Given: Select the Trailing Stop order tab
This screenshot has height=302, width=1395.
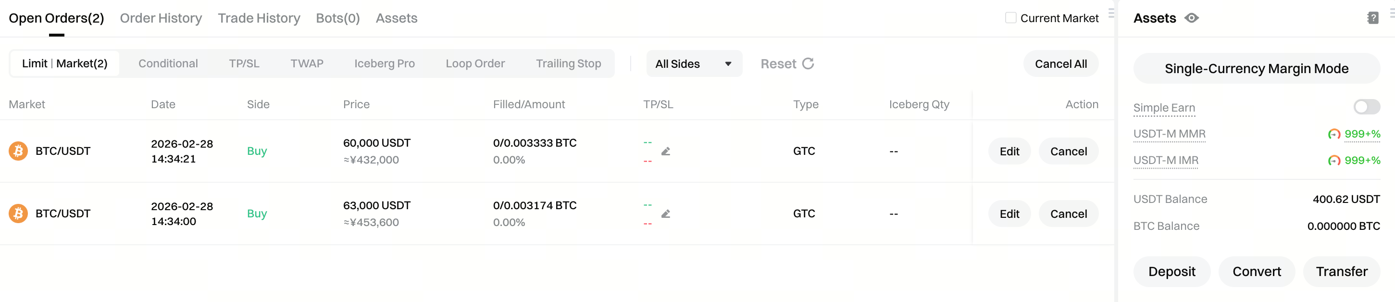Looking at the screenshot, I should point(568,63).
